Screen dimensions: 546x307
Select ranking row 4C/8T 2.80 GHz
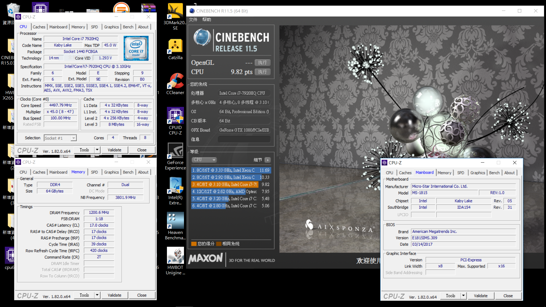point(231,206)
